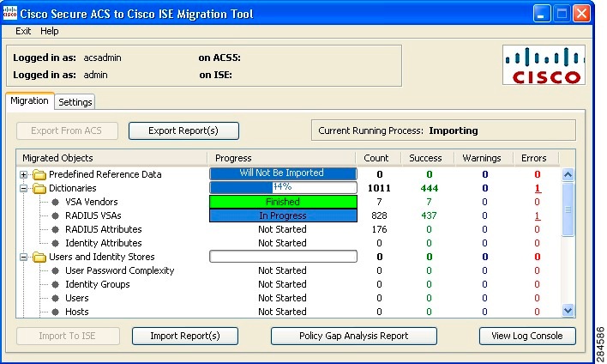The image size is (607, 364).
Task: Open the Policy Gap Analysis Report
Action: [x=354, y=336]
